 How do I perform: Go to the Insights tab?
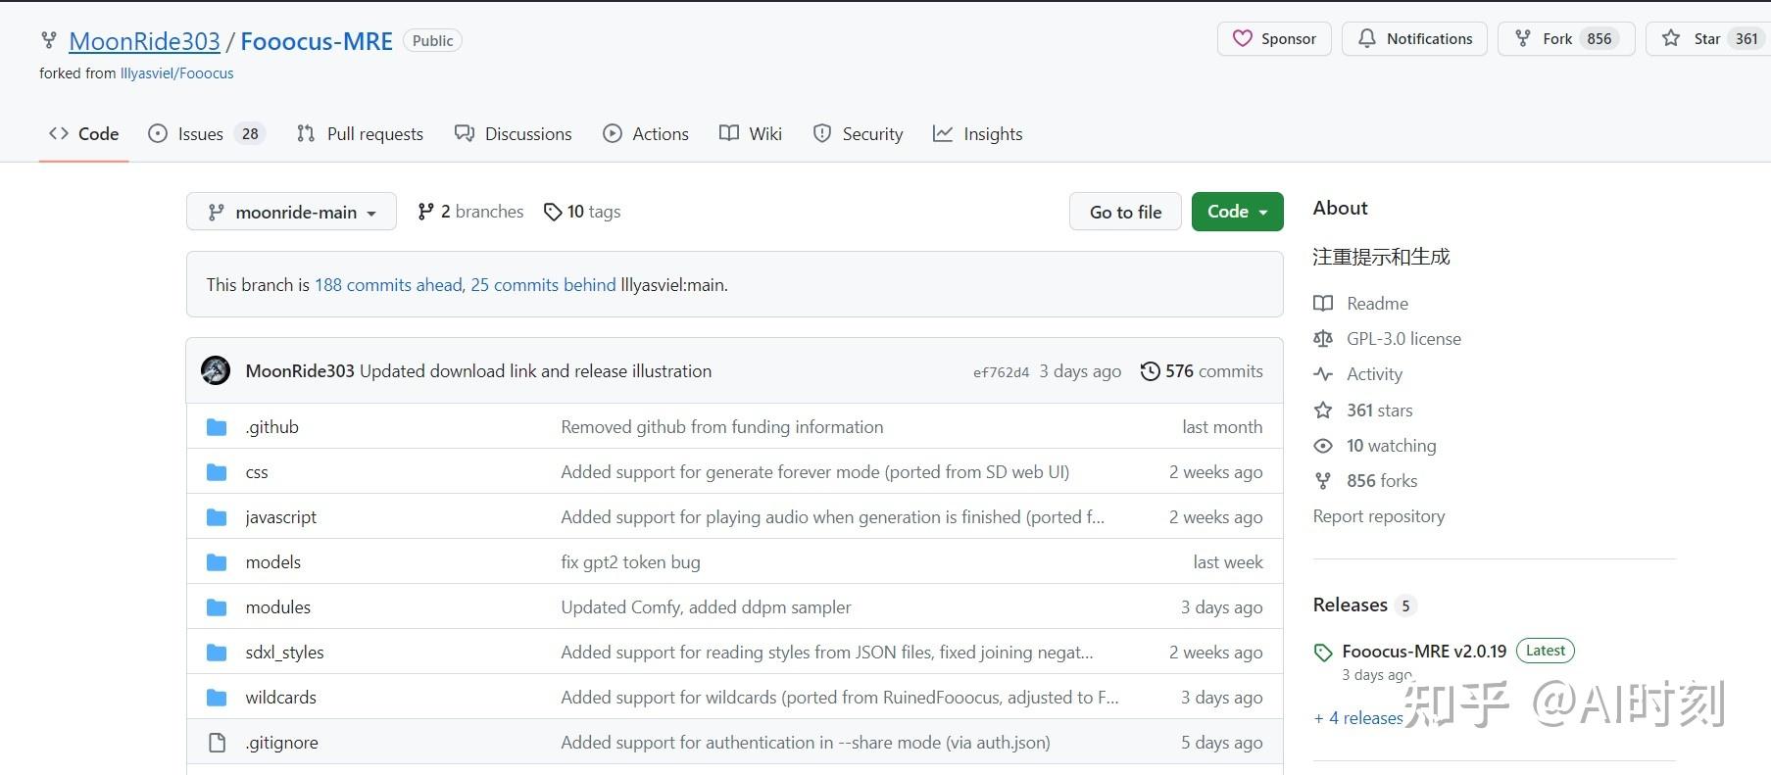tap(977, 134)
